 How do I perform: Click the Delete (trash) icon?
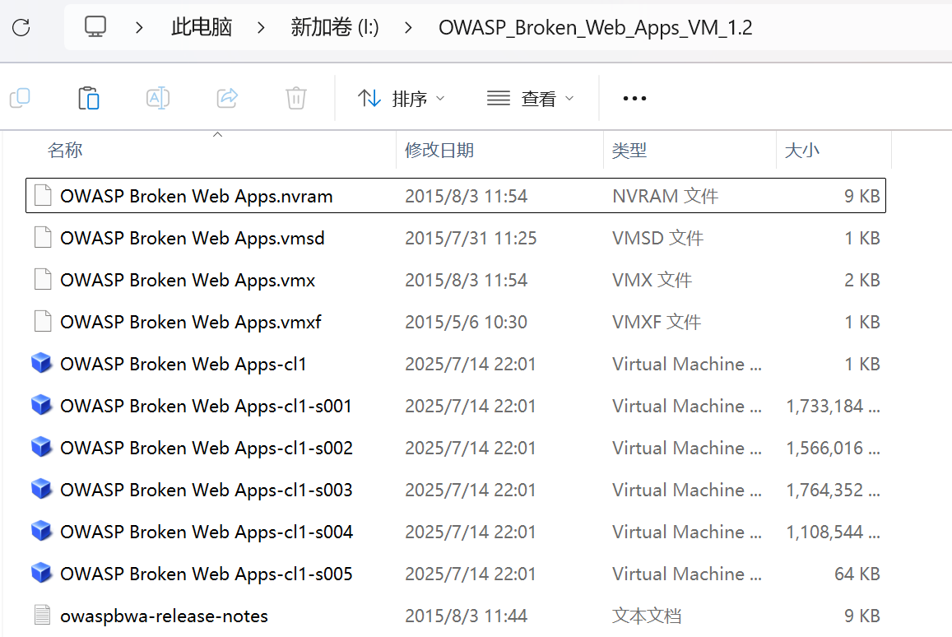coord(295,98)
